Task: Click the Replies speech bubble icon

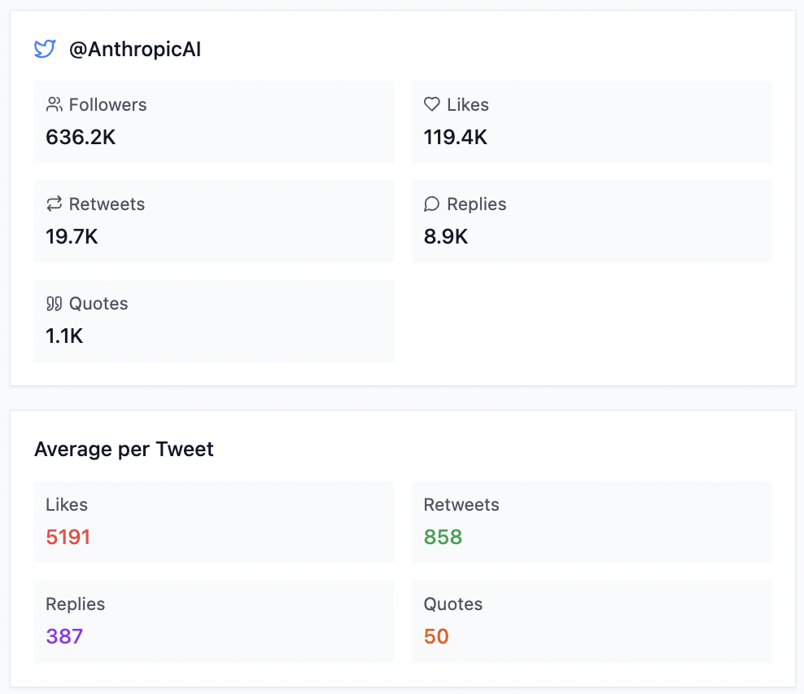Action: point(431,203)
